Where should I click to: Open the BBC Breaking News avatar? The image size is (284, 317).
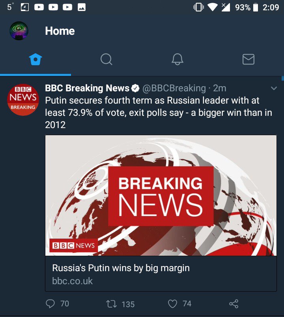[x=23, y=100]
